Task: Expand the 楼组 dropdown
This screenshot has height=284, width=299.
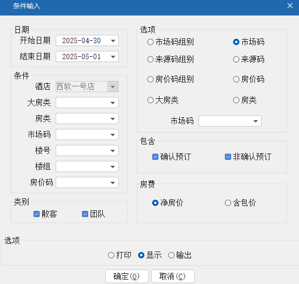Action: [113, 167]
